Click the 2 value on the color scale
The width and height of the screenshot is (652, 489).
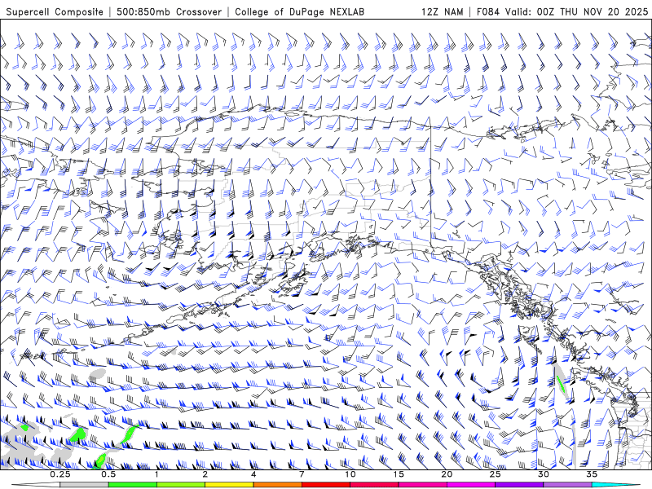click(x=205, y=474)
